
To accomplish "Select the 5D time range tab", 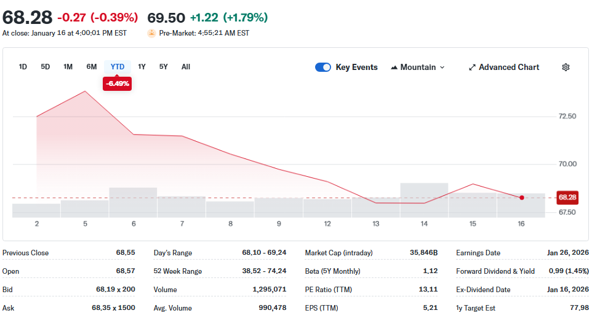I will (46, 67).
